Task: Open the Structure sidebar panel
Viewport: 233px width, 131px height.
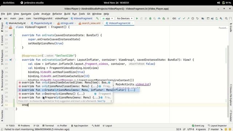Action: tap(2, 100)
